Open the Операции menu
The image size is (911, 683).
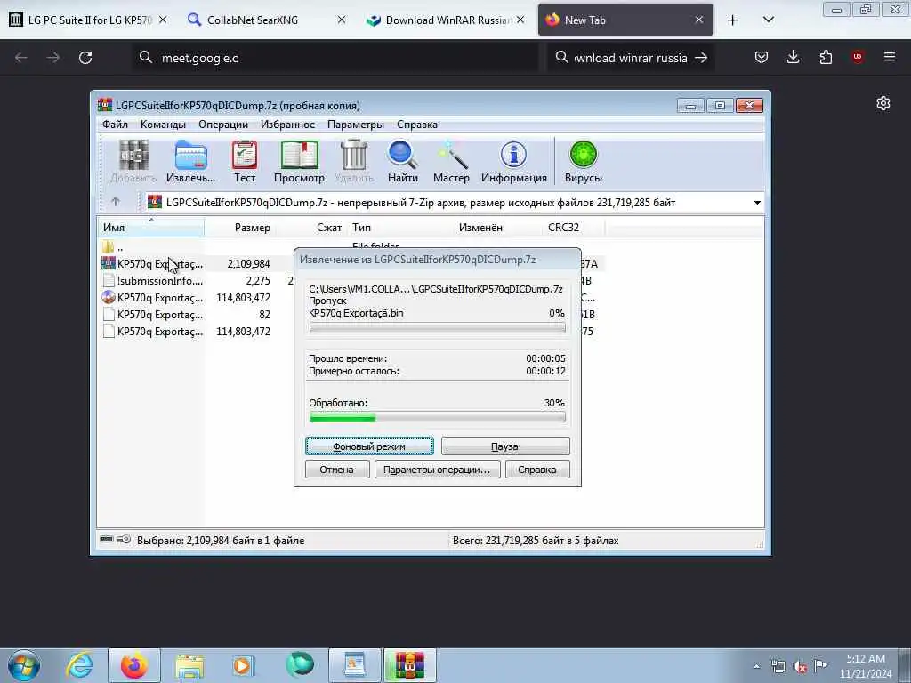[223, 125]
